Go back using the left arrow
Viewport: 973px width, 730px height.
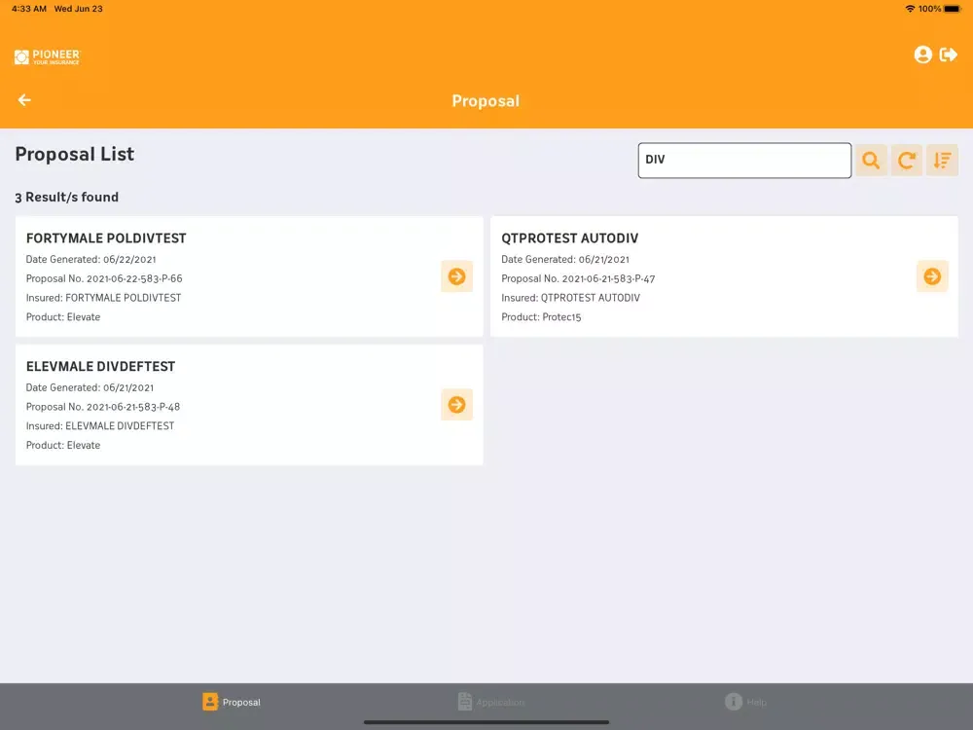(x=24, y=100)
